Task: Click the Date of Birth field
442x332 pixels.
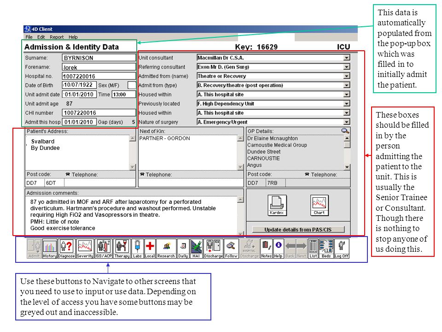Action: [79, 85]
